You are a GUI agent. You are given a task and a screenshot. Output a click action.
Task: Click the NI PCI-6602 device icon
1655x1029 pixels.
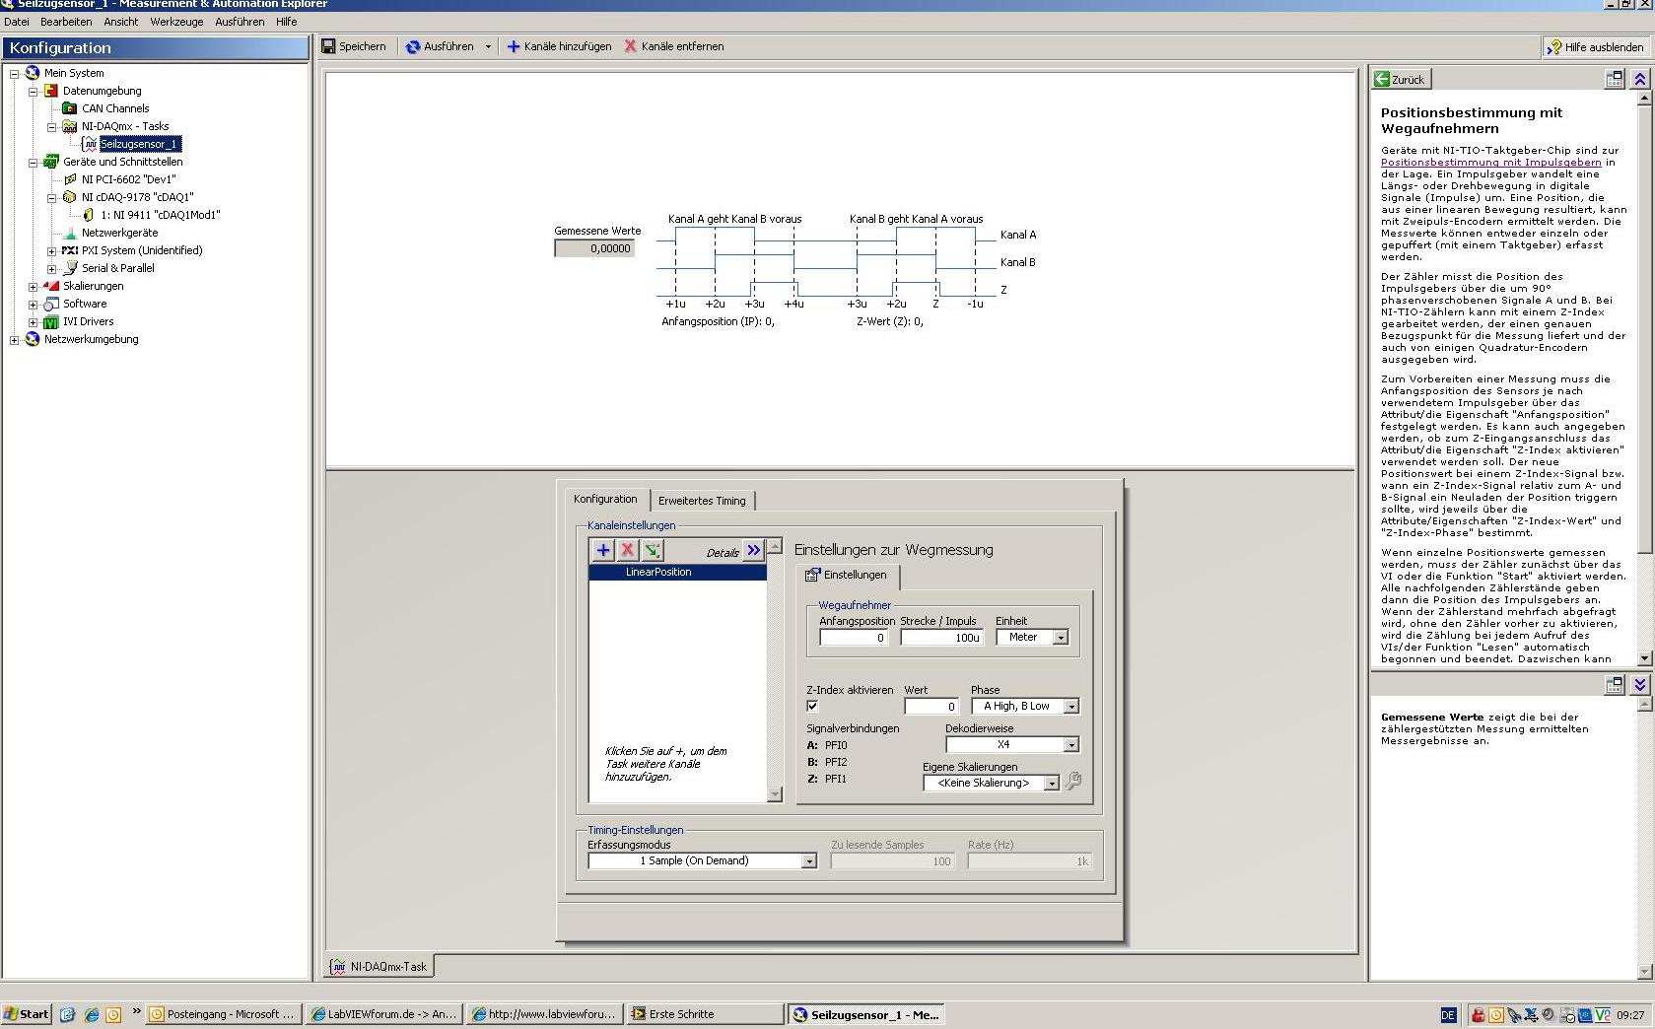coord(70,179)
